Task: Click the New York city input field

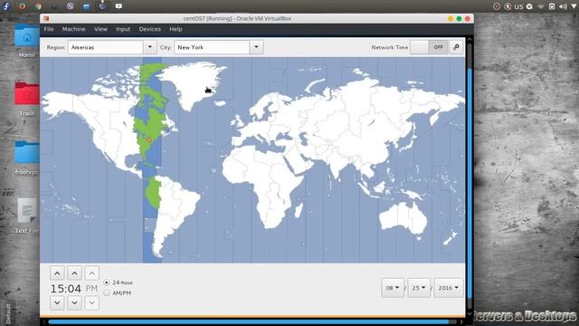Action: 212,47
